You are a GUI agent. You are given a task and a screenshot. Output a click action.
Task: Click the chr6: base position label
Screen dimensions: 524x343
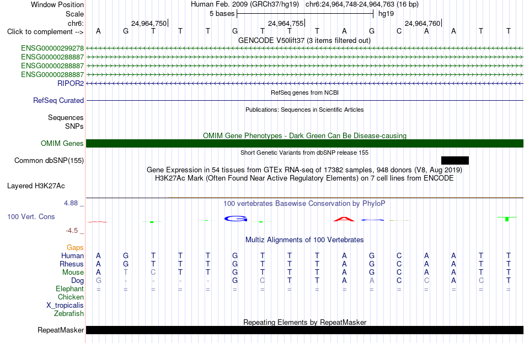click(76, 23)
